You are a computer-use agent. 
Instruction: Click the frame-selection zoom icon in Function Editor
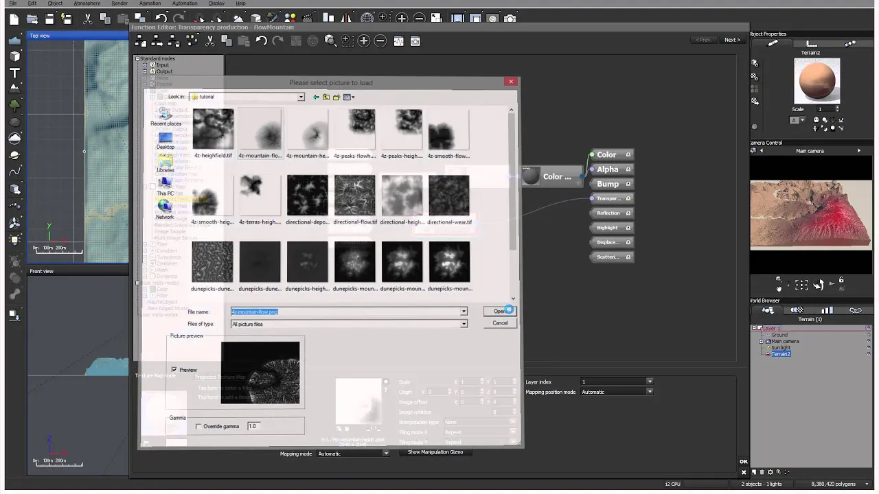click(347, 41)
